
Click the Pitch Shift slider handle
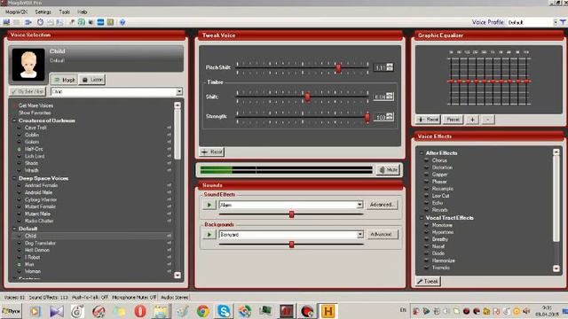click(338, 67)
